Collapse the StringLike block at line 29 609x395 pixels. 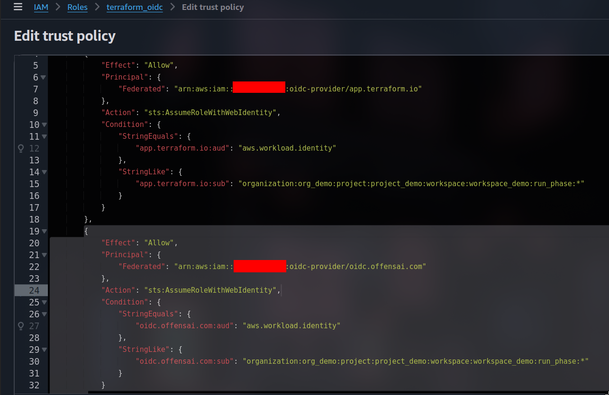[43, 350]
